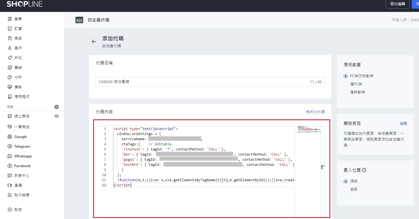Click the 代碼名稱 input field
The image size is (419, 219).
tap(210, 82)
